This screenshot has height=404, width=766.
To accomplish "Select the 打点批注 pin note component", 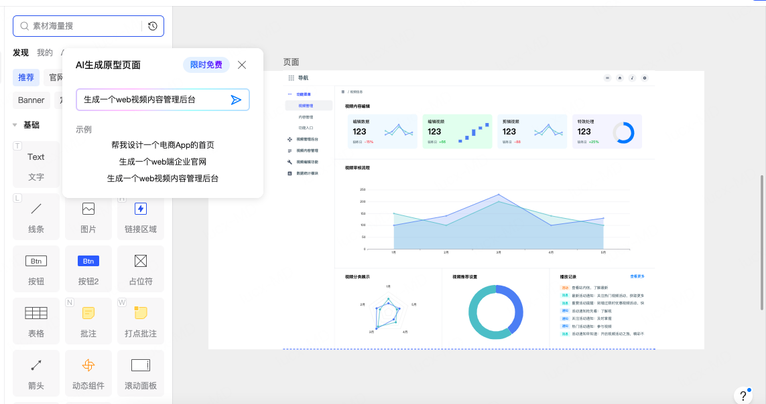I will [141, 321].
